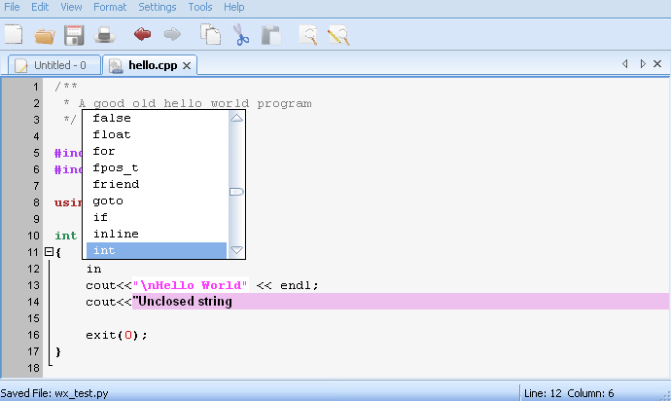The image size is (671, 401).
Task: Click the comment 'A good old hello world program'
Action: (x=194, y=104)
